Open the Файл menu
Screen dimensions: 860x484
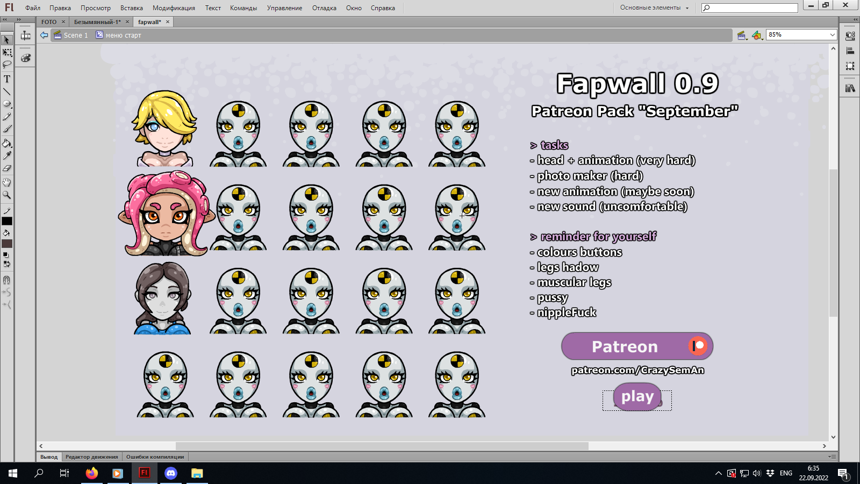(x=33, y=8)
